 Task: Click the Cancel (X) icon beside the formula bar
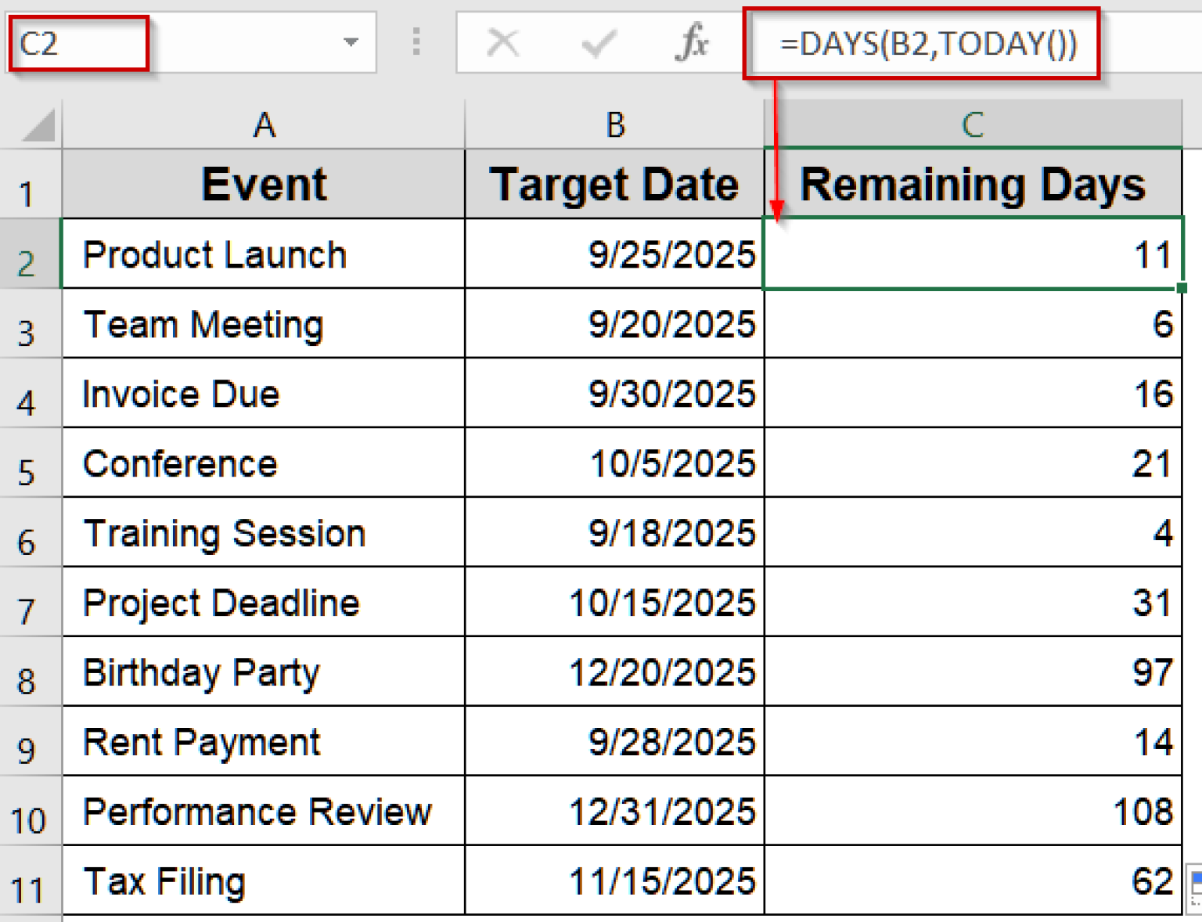coord(503,43)
